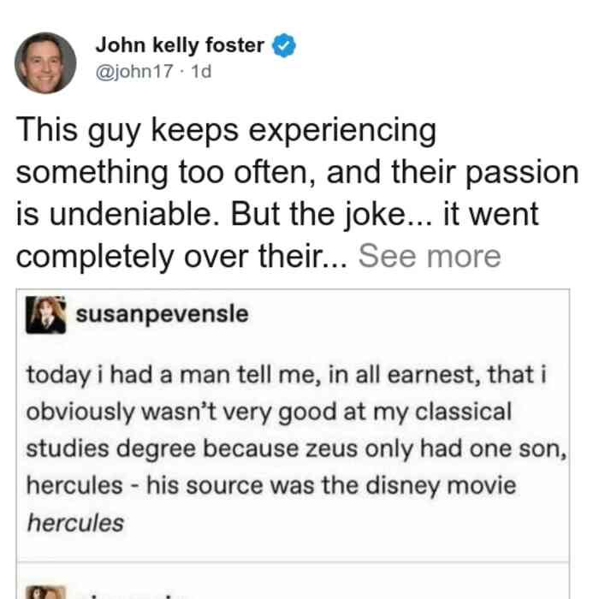Open the susanpevensle username

162,315
